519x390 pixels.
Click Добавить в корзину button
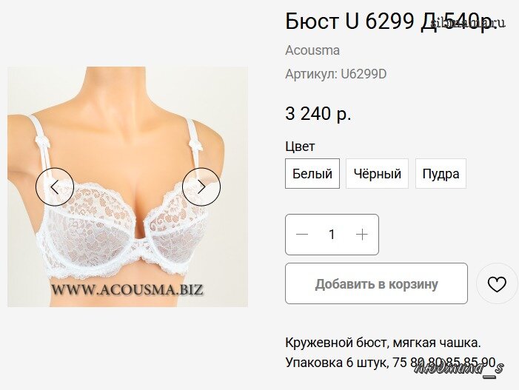point(376,283)
